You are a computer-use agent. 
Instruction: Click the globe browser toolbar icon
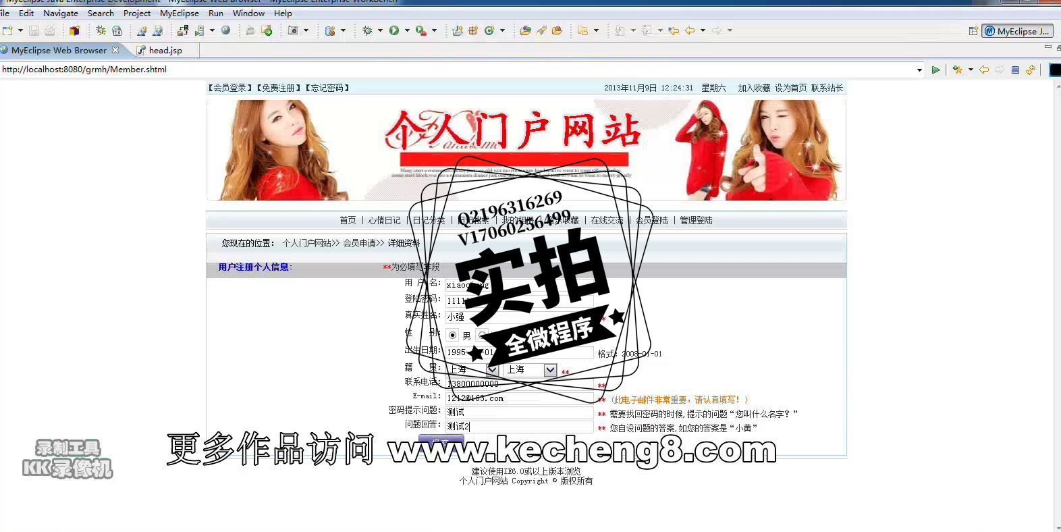(225, 30)
